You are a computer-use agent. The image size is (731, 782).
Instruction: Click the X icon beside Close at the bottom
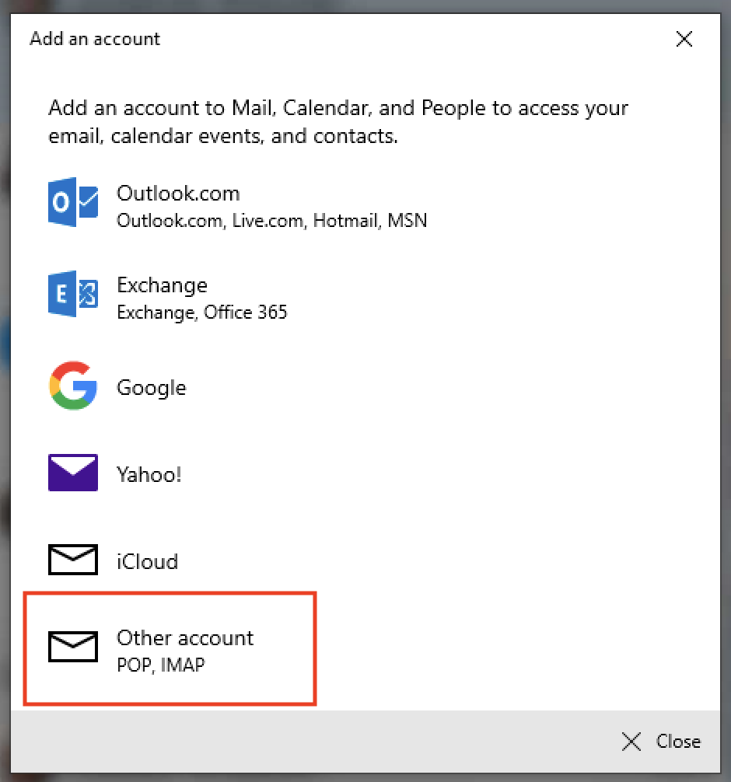[631, 742]
